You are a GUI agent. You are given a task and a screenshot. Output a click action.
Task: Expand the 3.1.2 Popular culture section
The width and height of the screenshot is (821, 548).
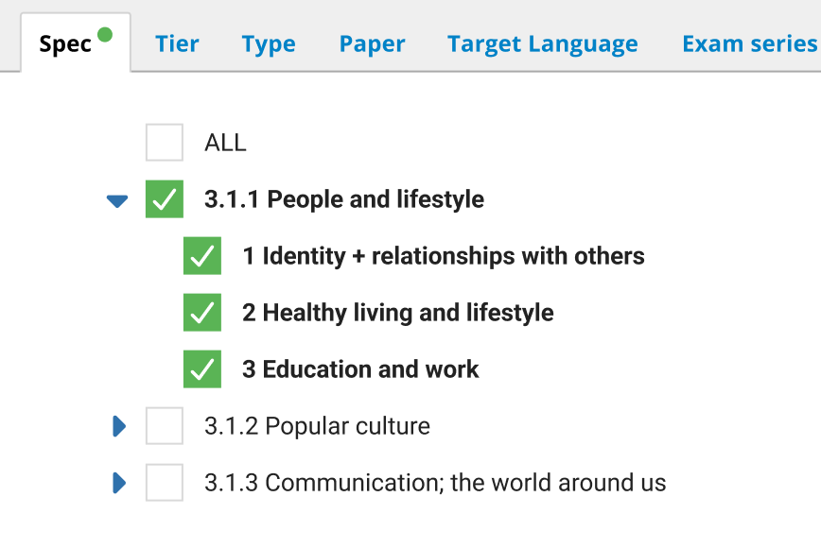(118, 426)
